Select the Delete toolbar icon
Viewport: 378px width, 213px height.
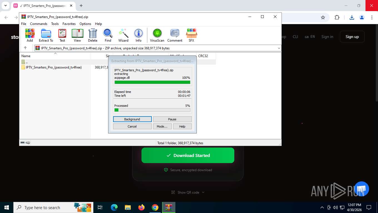[93, 35]
